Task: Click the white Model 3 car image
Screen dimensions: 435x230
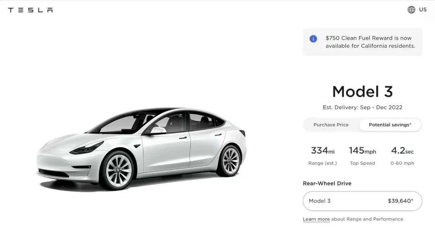Action: 141,149
